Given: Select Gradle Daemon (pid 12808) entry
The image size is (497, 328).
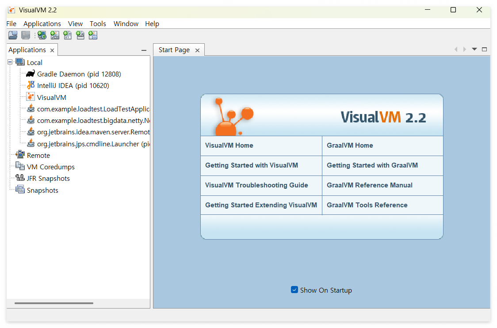Looking at the screenshot, I should click(79, 74).
